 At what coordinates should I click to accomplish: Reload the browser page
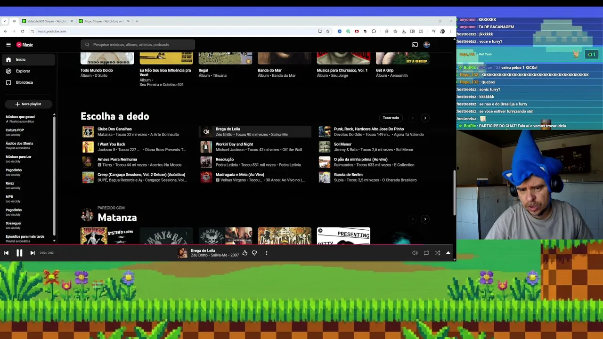coord(22,31)
